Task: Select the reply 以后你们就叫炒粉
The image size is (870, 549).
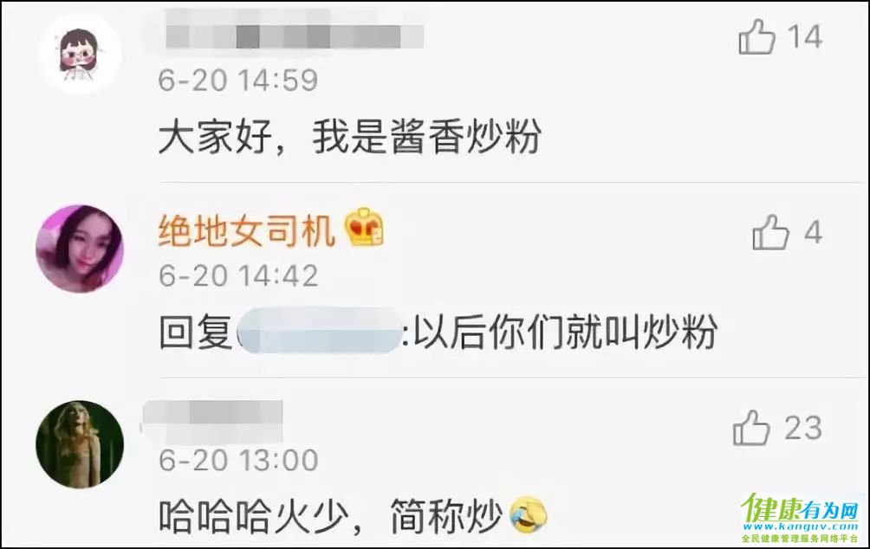Action: point(566,333)
